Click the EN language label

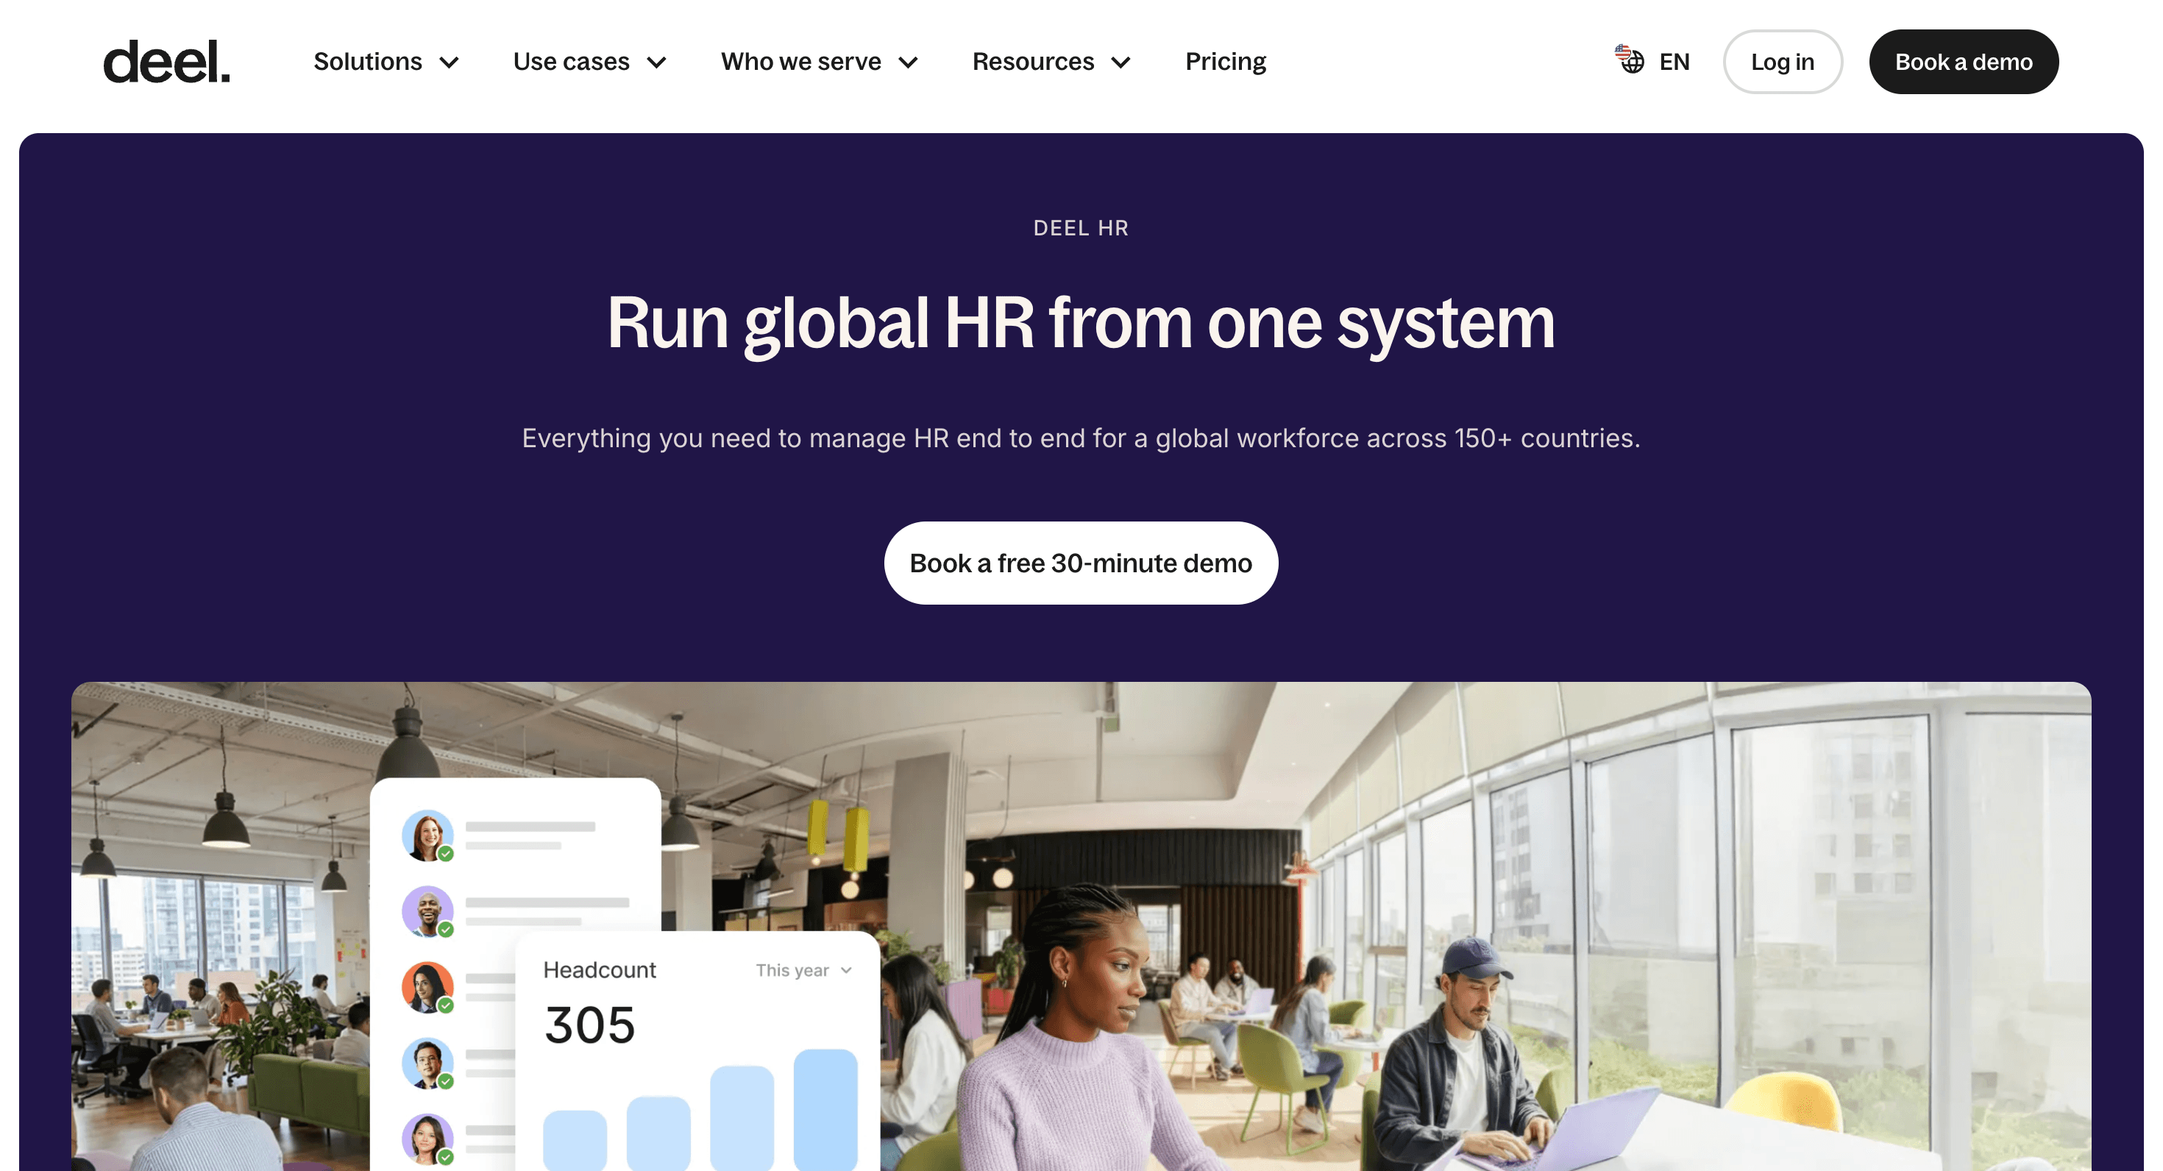coord(1674,61)
